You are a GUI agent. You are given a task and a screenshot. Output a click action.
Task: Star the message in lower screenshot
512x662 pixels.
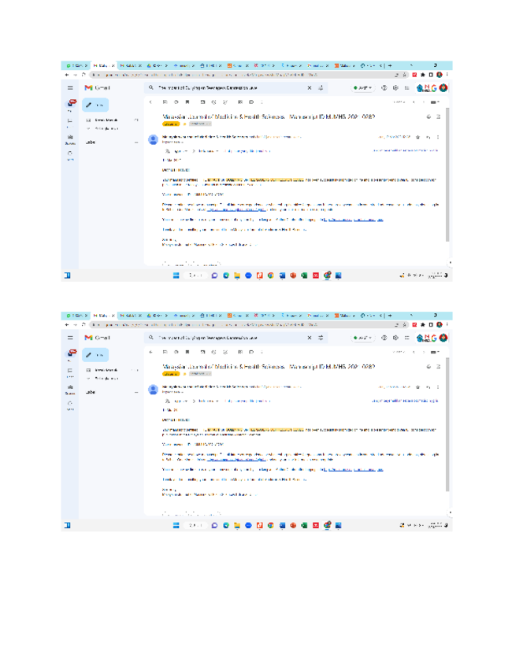417,386
